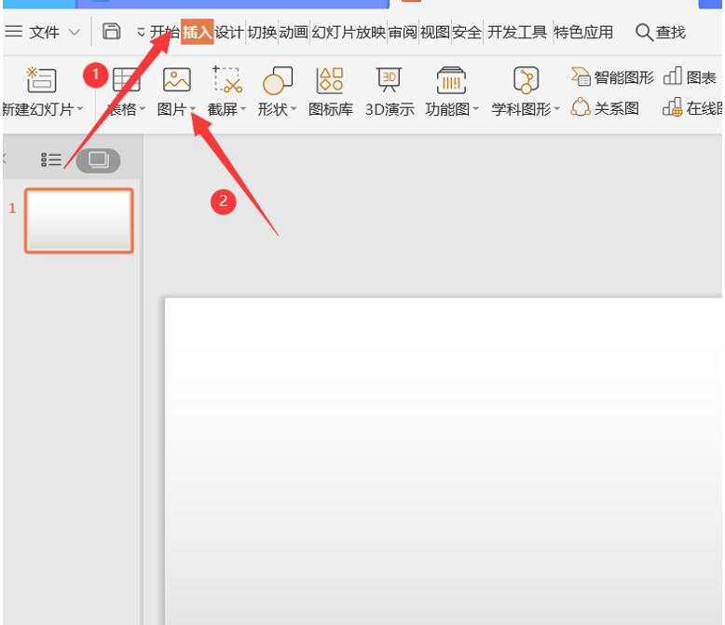Expand the chevron next to 文件
725x625 pixels.
[x=74, y=33]
